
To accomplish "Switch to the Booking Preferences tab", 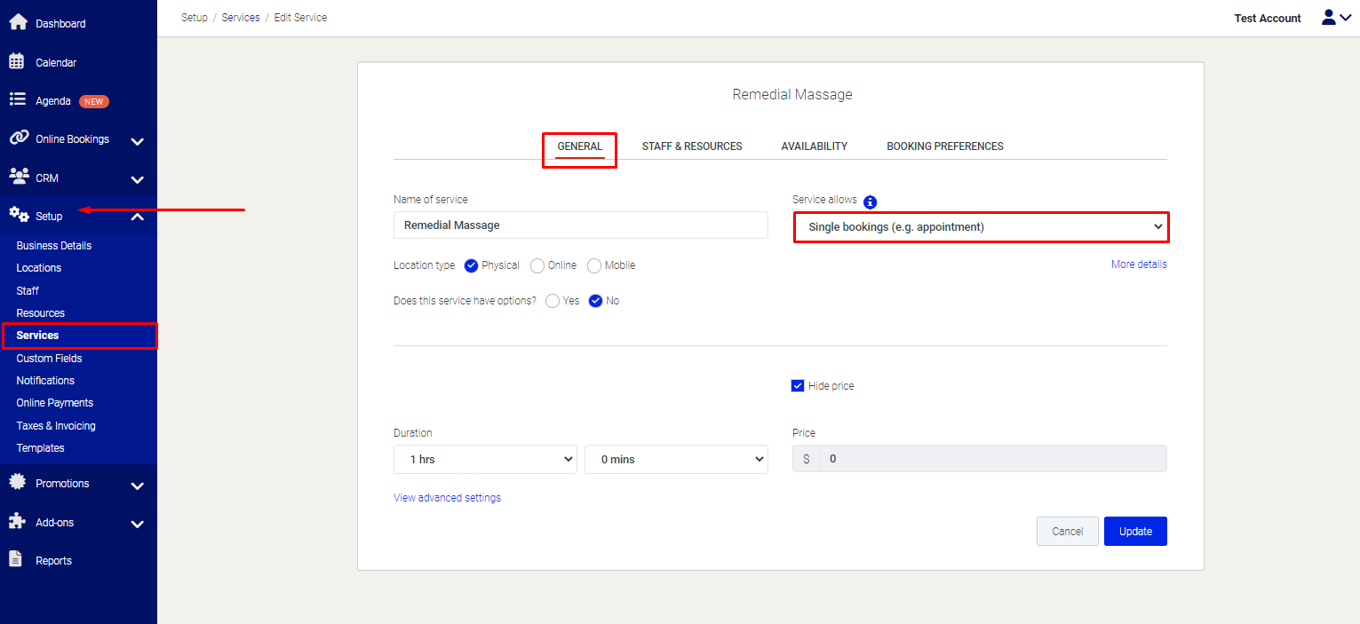I will click(x=944, y=146).
